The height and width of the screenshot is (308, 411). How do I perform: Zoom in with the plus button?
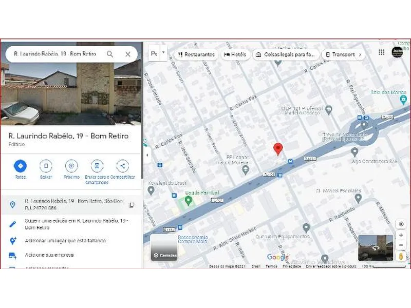[x=401, y=236]
